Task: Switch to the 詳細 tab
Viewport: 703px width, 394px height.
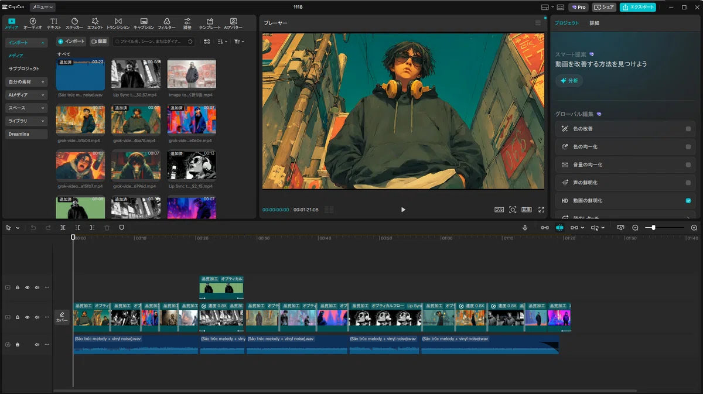Action: 594,23
